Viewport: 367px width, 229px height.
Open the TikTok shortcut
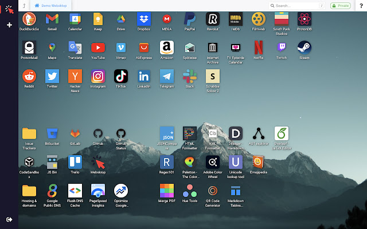(121, 76)
